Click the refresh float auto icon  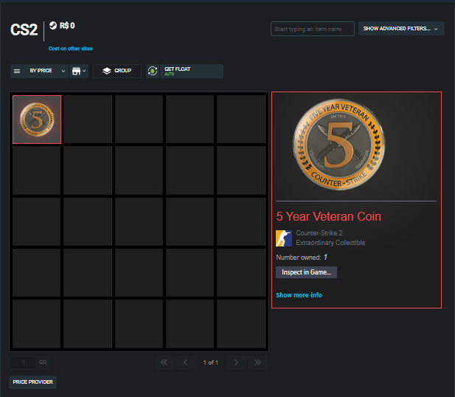153,71
